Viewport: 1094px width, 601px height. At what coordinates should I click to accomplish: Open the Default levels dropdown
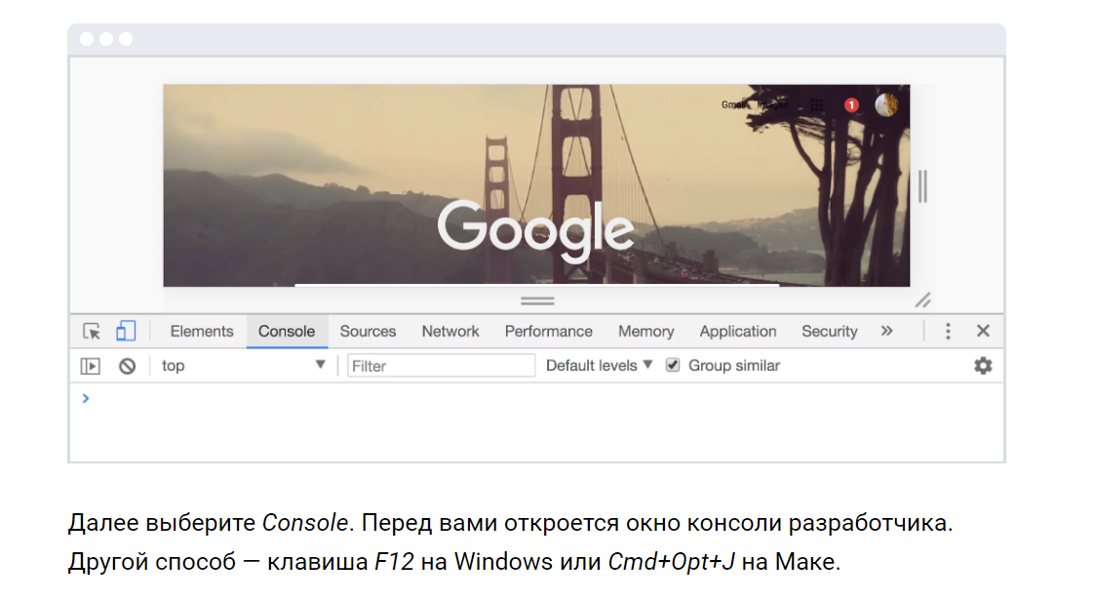click(600, 366)
